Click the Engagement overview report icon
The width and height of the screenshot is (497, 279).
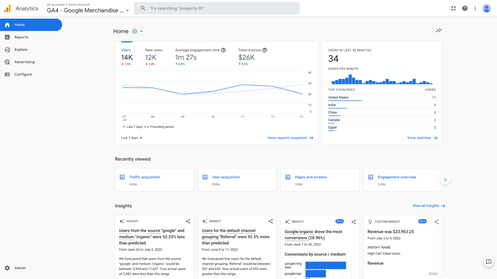tap(371, 177)
